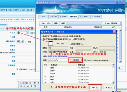The image size is (127, 92).
Task: Confirm with the 确定(O) button
Action: (95, 87)
